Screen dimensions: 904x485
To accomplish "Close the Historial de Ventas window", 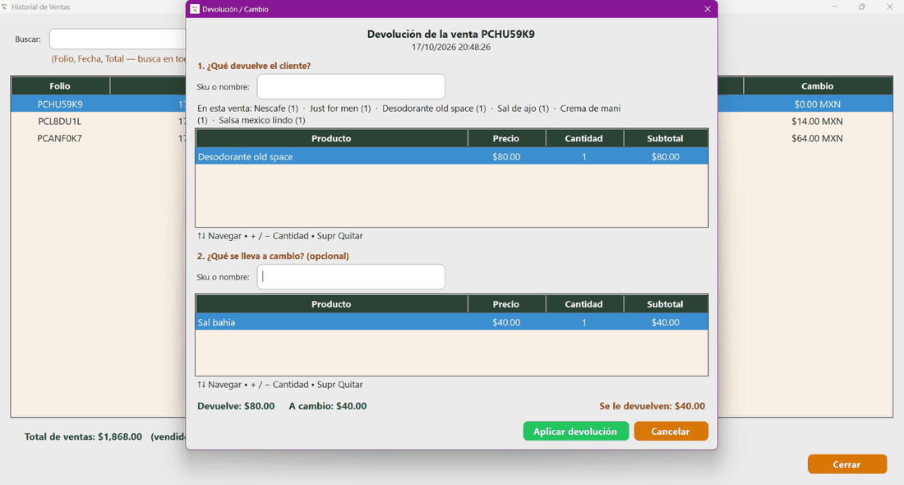I will (889, 7).
